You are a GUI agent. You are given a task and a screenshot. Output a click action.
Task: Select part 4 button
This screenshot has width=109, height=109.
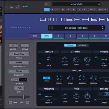(63, 10)
